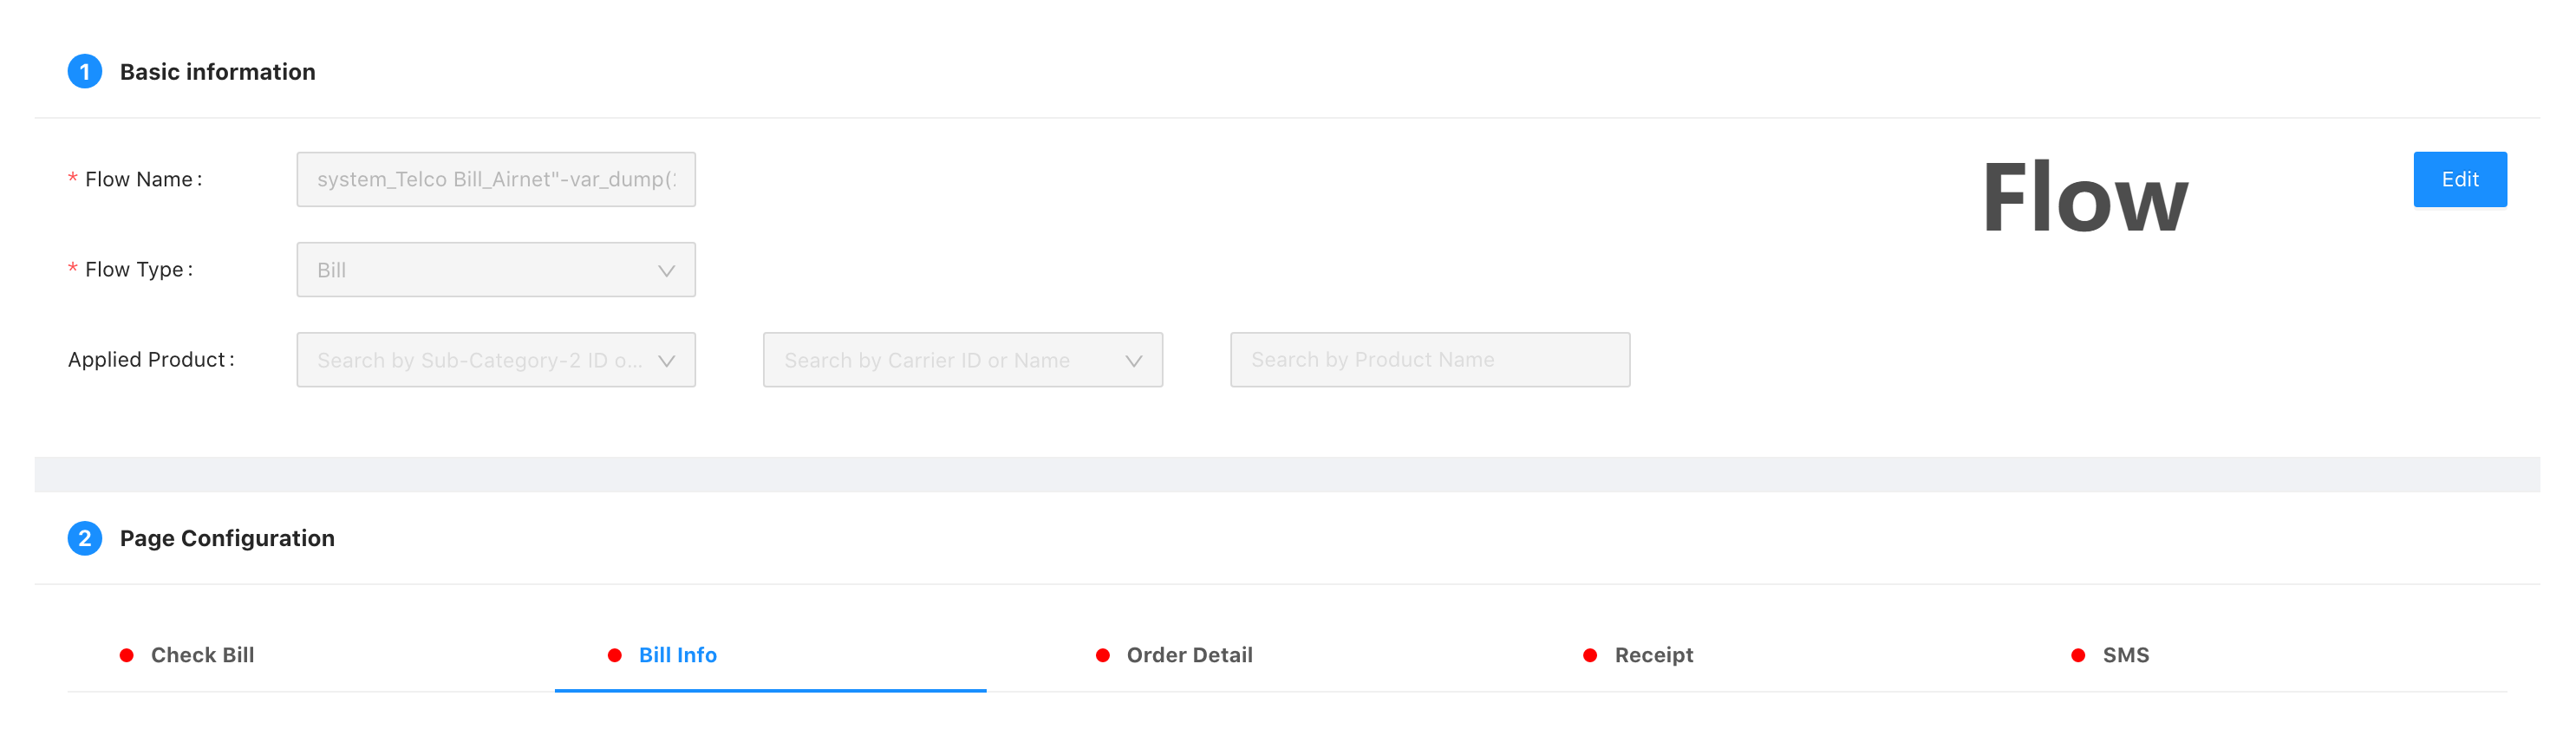Select the Bill Info tab
2576x755 pixels.
point(677,655)
